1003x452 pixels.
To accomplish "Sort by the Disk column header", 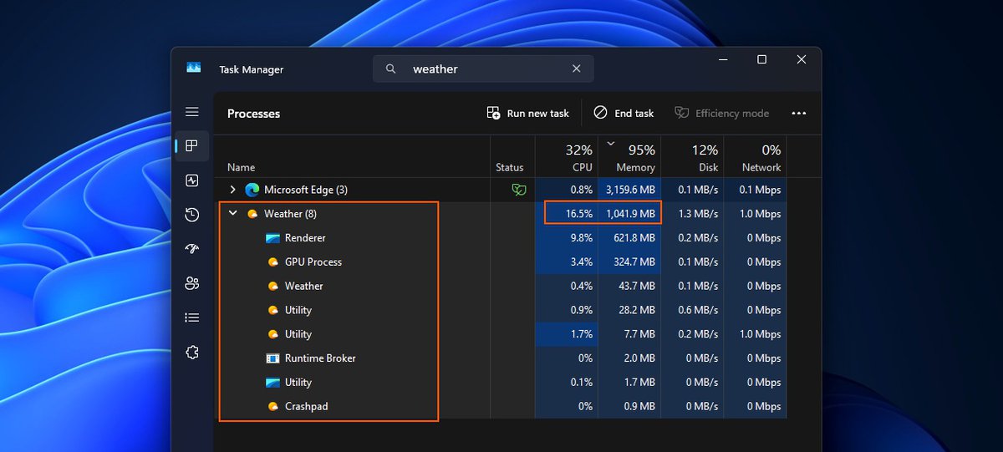I will (x=692, y=157).
